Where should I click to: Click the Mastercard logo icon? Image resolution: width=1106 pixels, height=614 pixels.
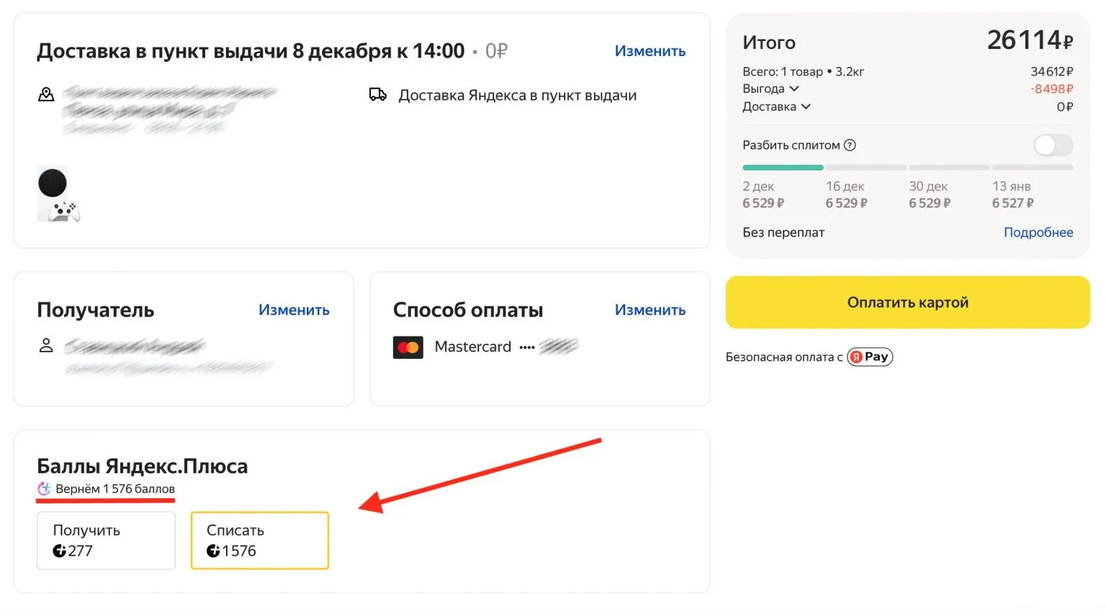pos(408,347)
